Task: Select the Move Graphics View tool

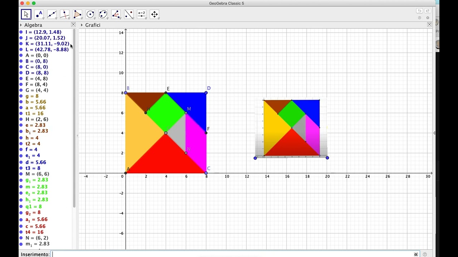Action: click(155, 14)
